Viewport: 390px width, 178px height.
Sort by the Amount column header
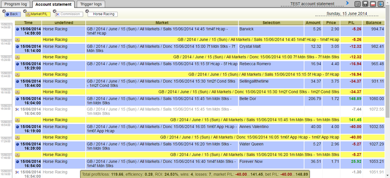[x=313, y=22]
